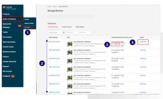Click the '7 days left' text
This screenshot has width=163, height=99.
point(115,52)
